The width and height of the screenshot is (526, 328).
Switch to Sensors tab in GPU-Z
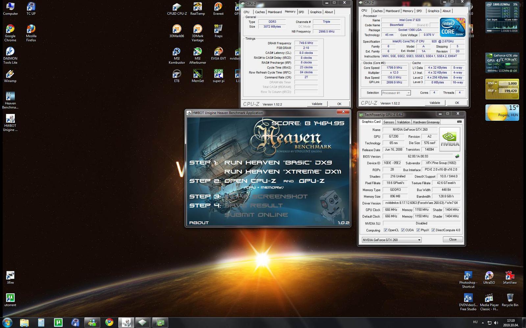tap(389, 122)
